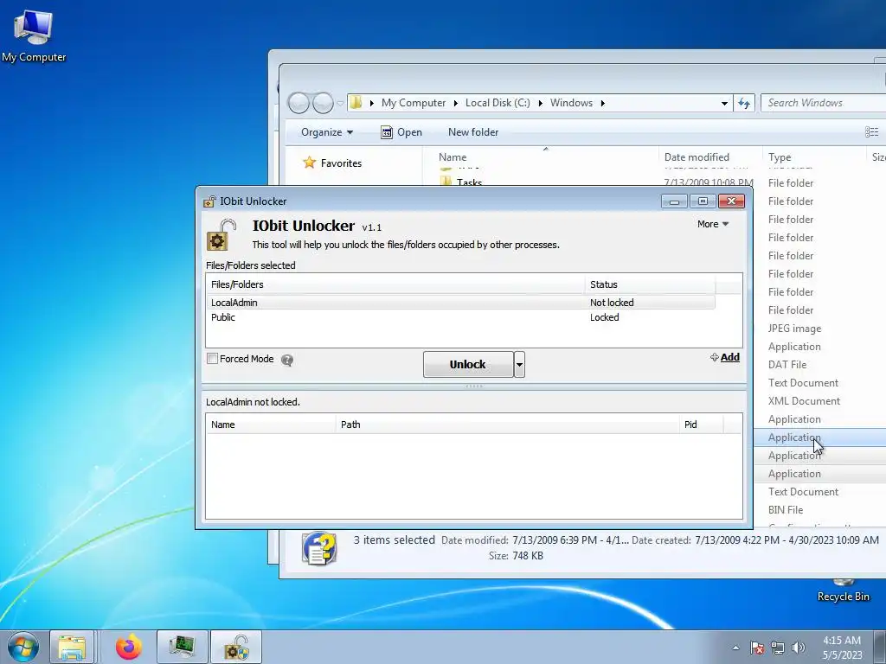886x664 pixels.
Task: Click New folder in the Explorer toolbar
Action: 473,132
